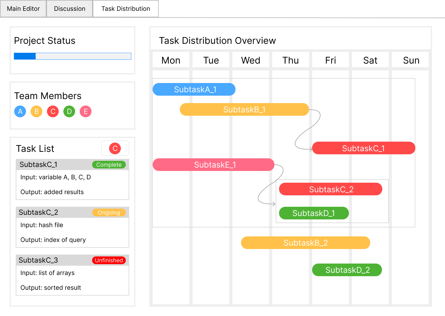Image resolution: width=445 pixels, height=316 pixels.
Task: Click team member E avatar
Action: pos(86,111)
